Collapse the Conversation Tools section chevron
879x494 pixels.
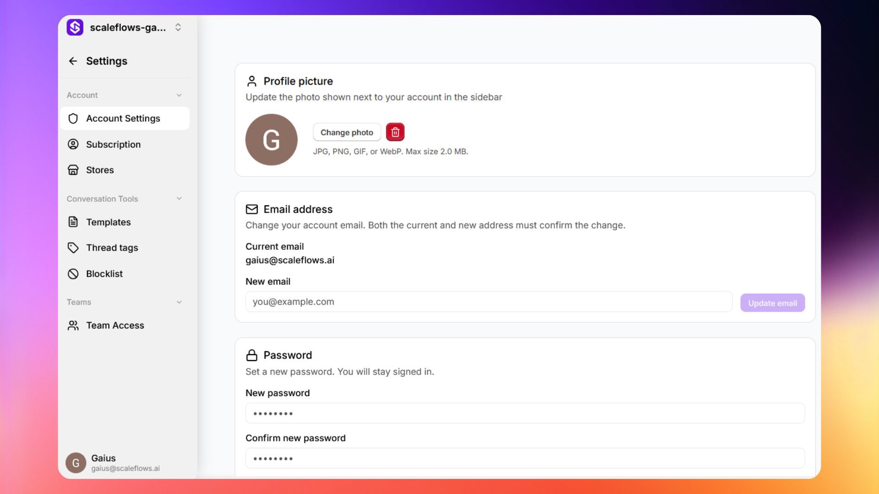(179, 199)
